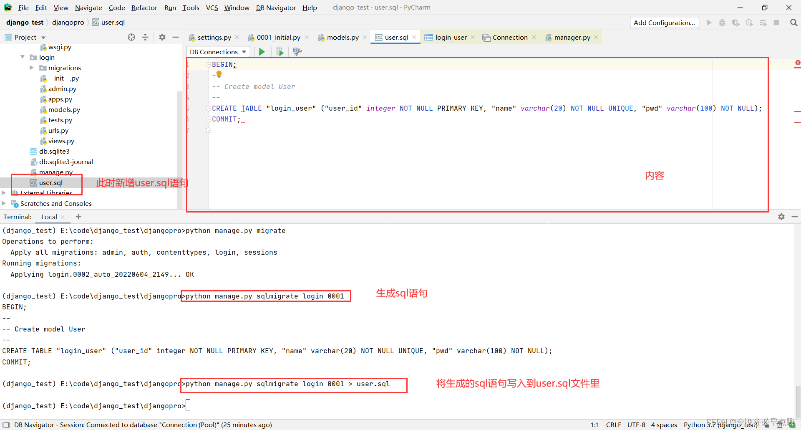
Task: Open the DB Connections dropdown
Action: (x=218, y=52)
